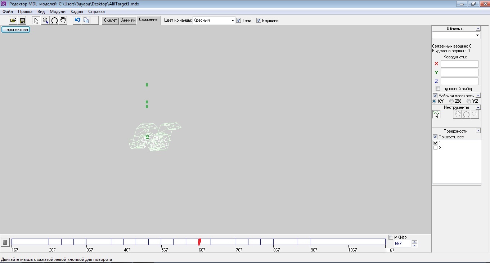Pick the hand pan tool in the top toolbar
This screenshot has width=490, height=263.
[x=63, y=21]
